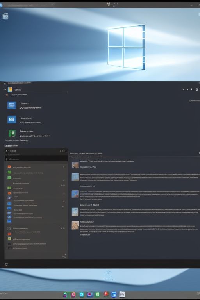Select the yellow folder icon in window header
200x300 pixels.
pyautogui.click(x=10, y=89)
